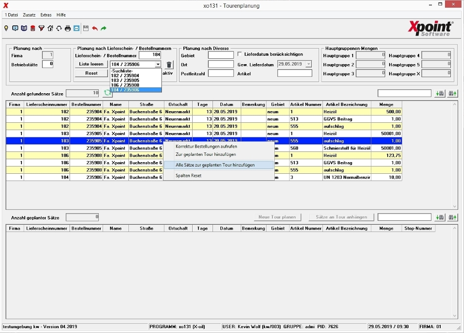This screenshot has width=464, height=333.
Task: Click the Ort input field
Action: tap(221, 64)
